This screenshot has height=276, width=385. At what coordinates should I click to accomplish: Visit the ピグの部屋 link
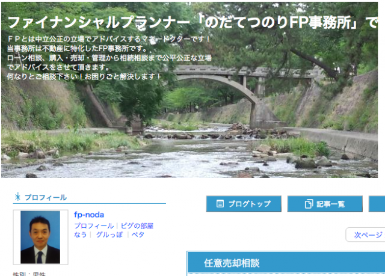[137, 225]
